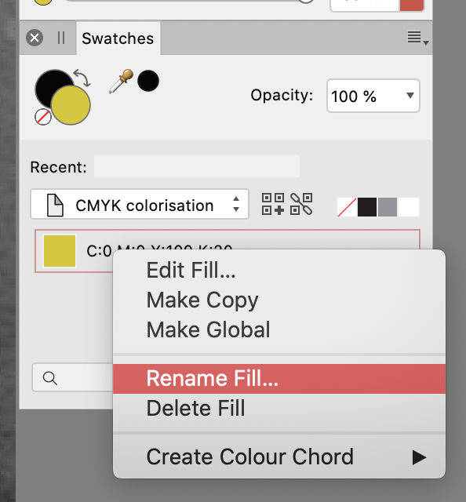Select the yellow fill colour circle
This screenshot has width=466, height=502.
click(71, 105)
